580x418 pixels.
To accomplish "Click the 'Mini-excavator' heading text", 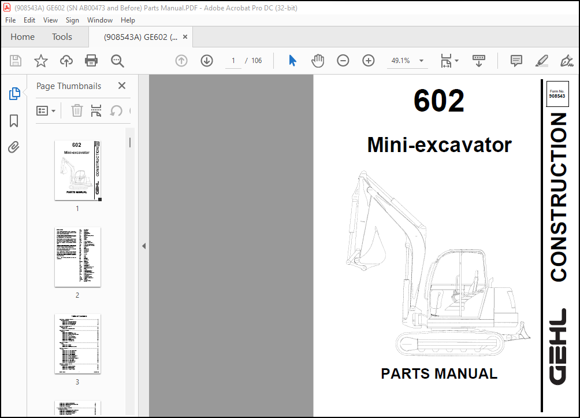I will (440, 145).
